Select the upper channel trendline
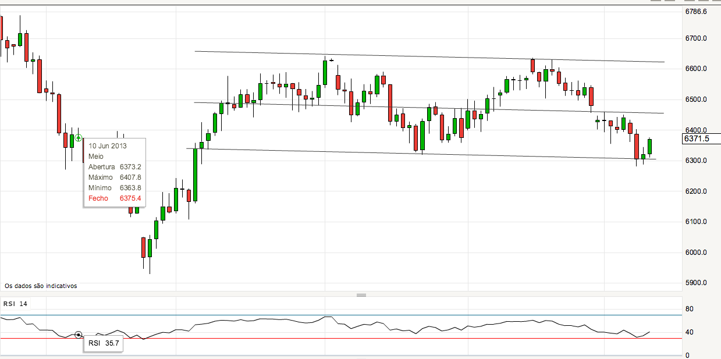Viewport: 721px width, 359px height. 429,56
